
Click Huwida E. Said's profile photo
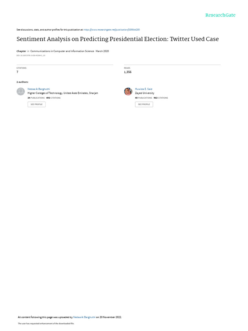(x=128, y=91)
